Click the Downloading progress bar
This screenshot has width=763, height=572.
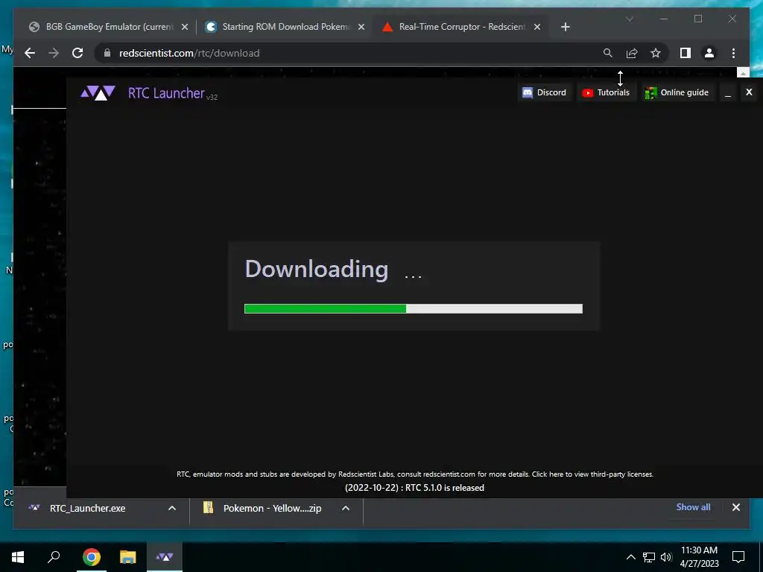pos(413,308)
